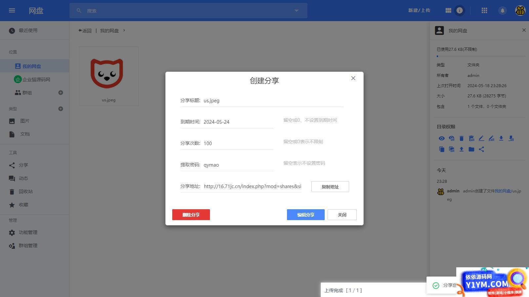
Task: Toggle the edit (pencil) permission icon
Action: tap(481, 138)
